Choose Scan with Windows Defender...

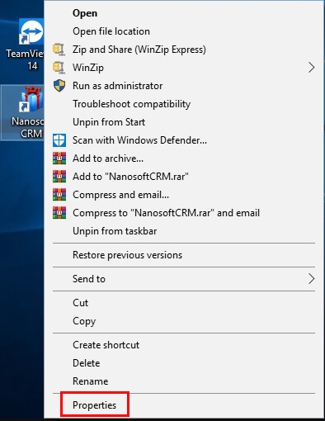coord(139,140)
